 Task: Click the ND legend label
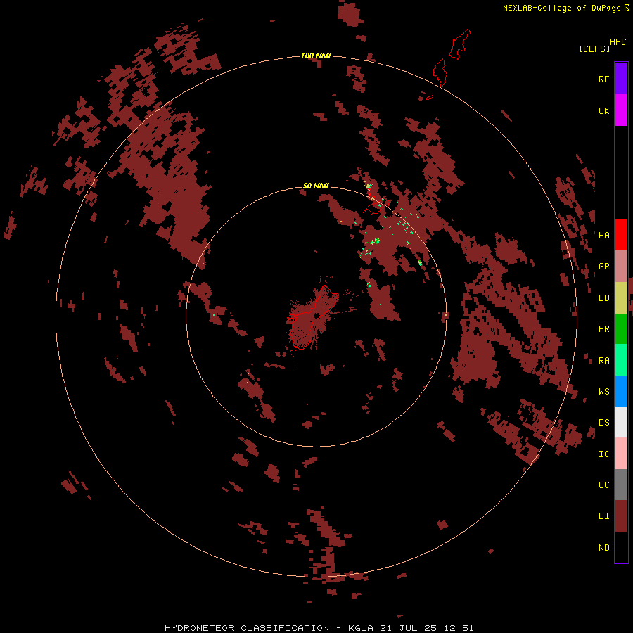coord(603,548)
